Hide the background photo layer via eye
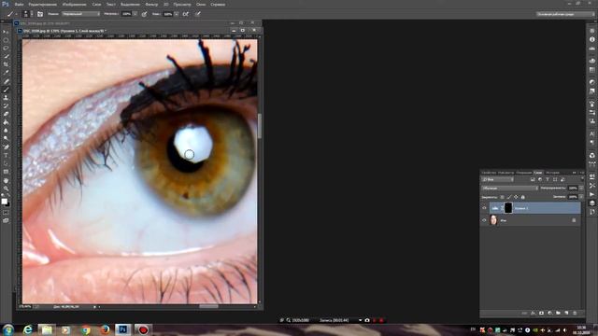 [484, 220]
